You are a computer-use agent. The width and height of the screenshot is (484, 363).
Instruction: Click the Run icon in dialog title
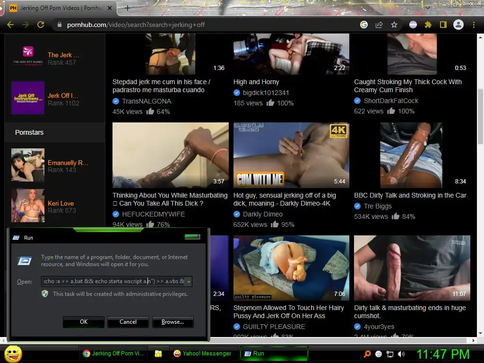click(16, 238)
